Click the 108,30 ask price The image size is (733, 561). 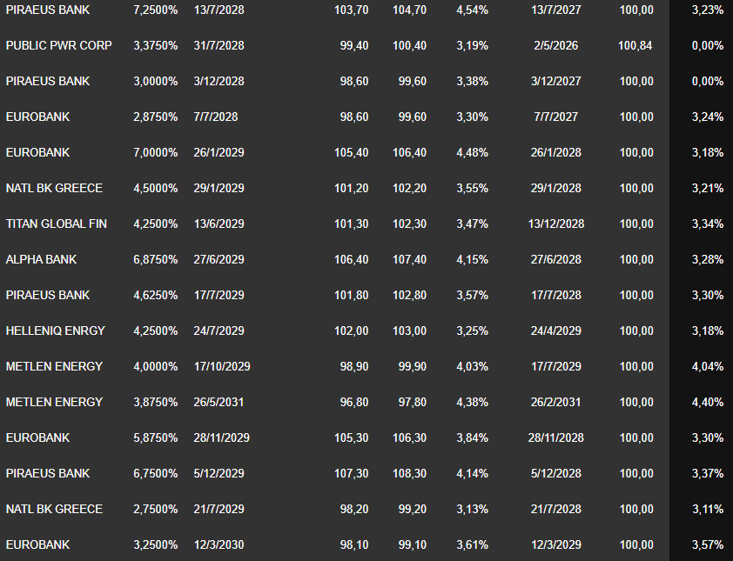(409, 473)
